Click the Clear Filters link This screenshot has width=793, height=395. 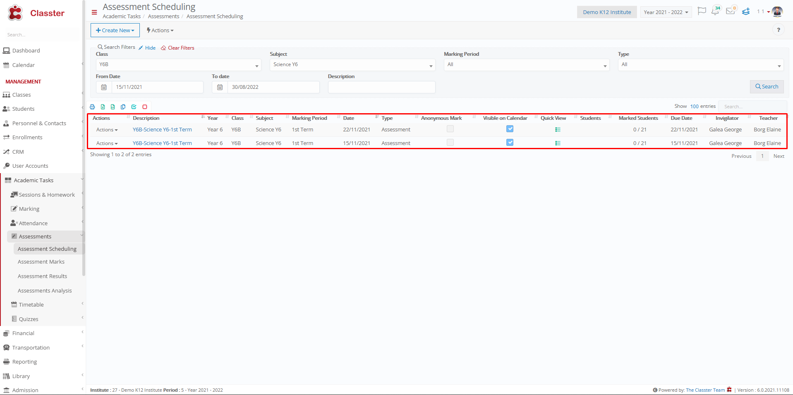[178, 48]
